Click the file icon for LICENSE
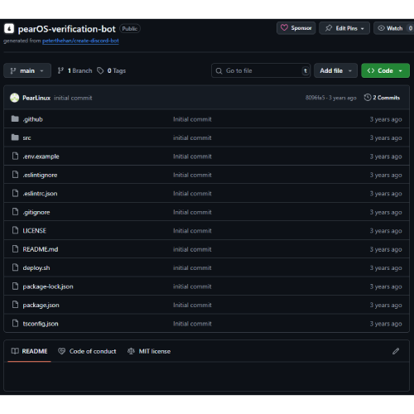This screenshot has height=414, width=414. click(x=16, y=230)
